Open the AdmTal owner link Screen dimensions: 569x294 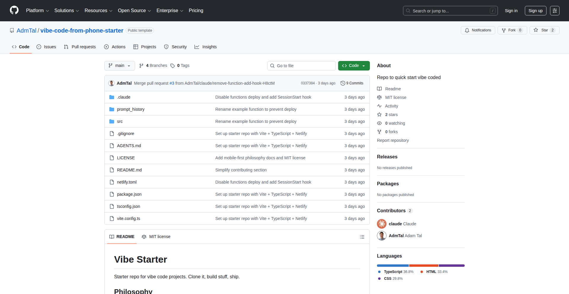[x=26, y=30]
